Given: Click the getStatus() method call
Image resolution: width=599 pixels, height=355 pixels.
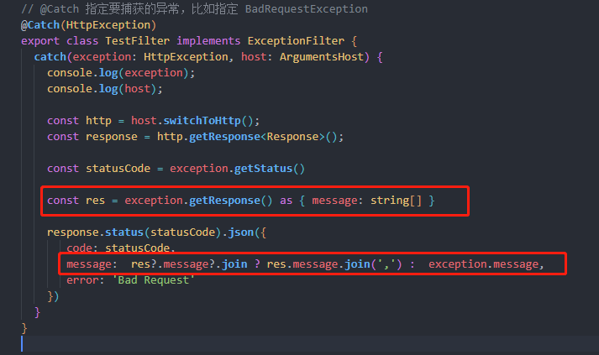Looking at the screenshot, I should [x=270, y=169].
